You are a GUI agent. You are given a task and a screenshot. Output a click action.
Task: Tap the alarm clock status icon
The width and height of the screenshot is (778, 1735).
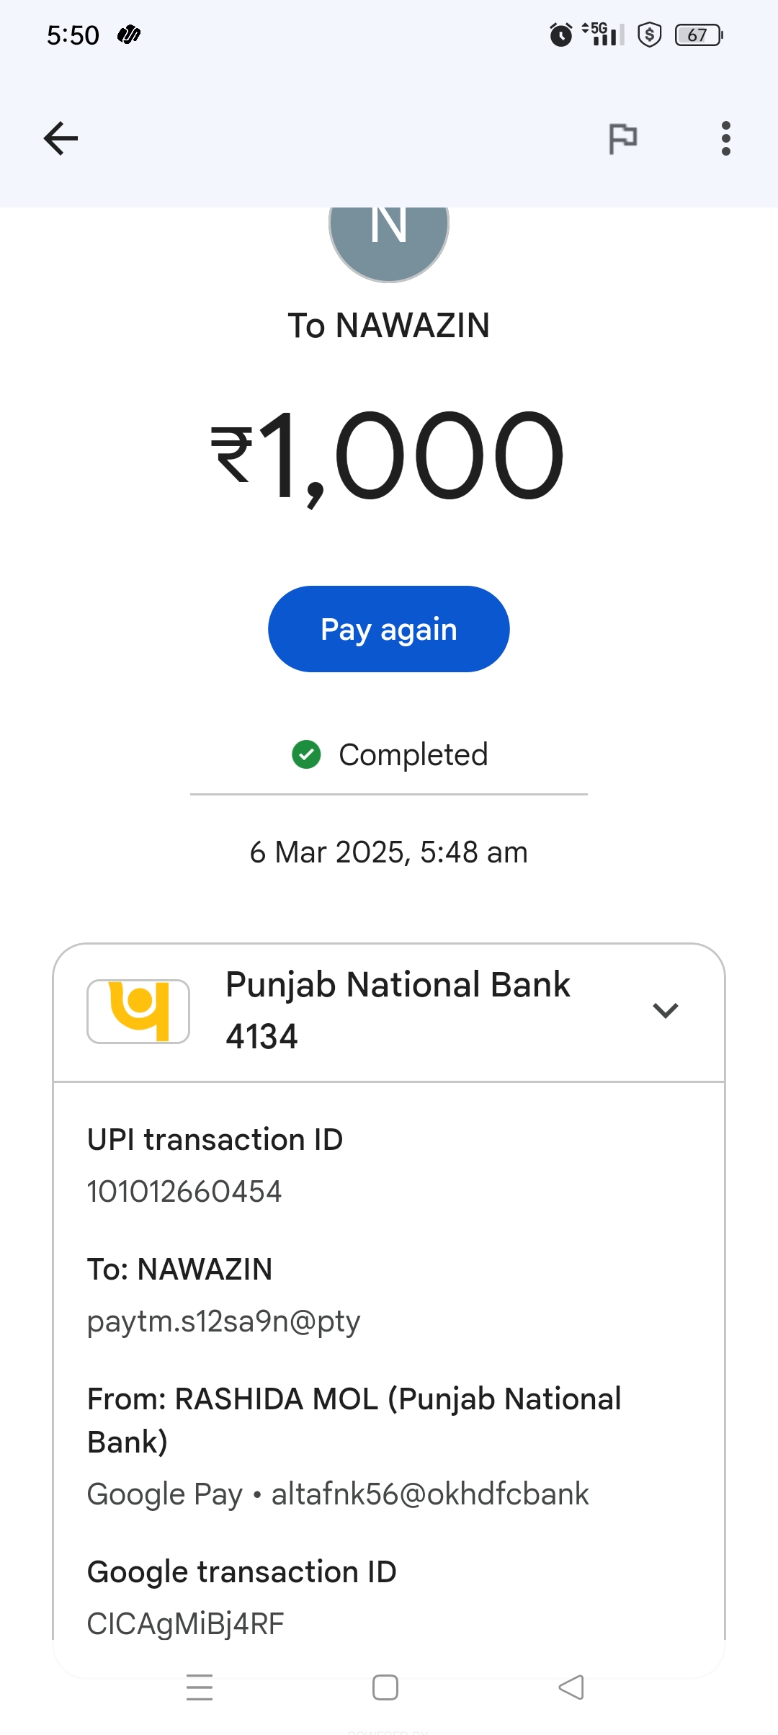coord(560,35)
